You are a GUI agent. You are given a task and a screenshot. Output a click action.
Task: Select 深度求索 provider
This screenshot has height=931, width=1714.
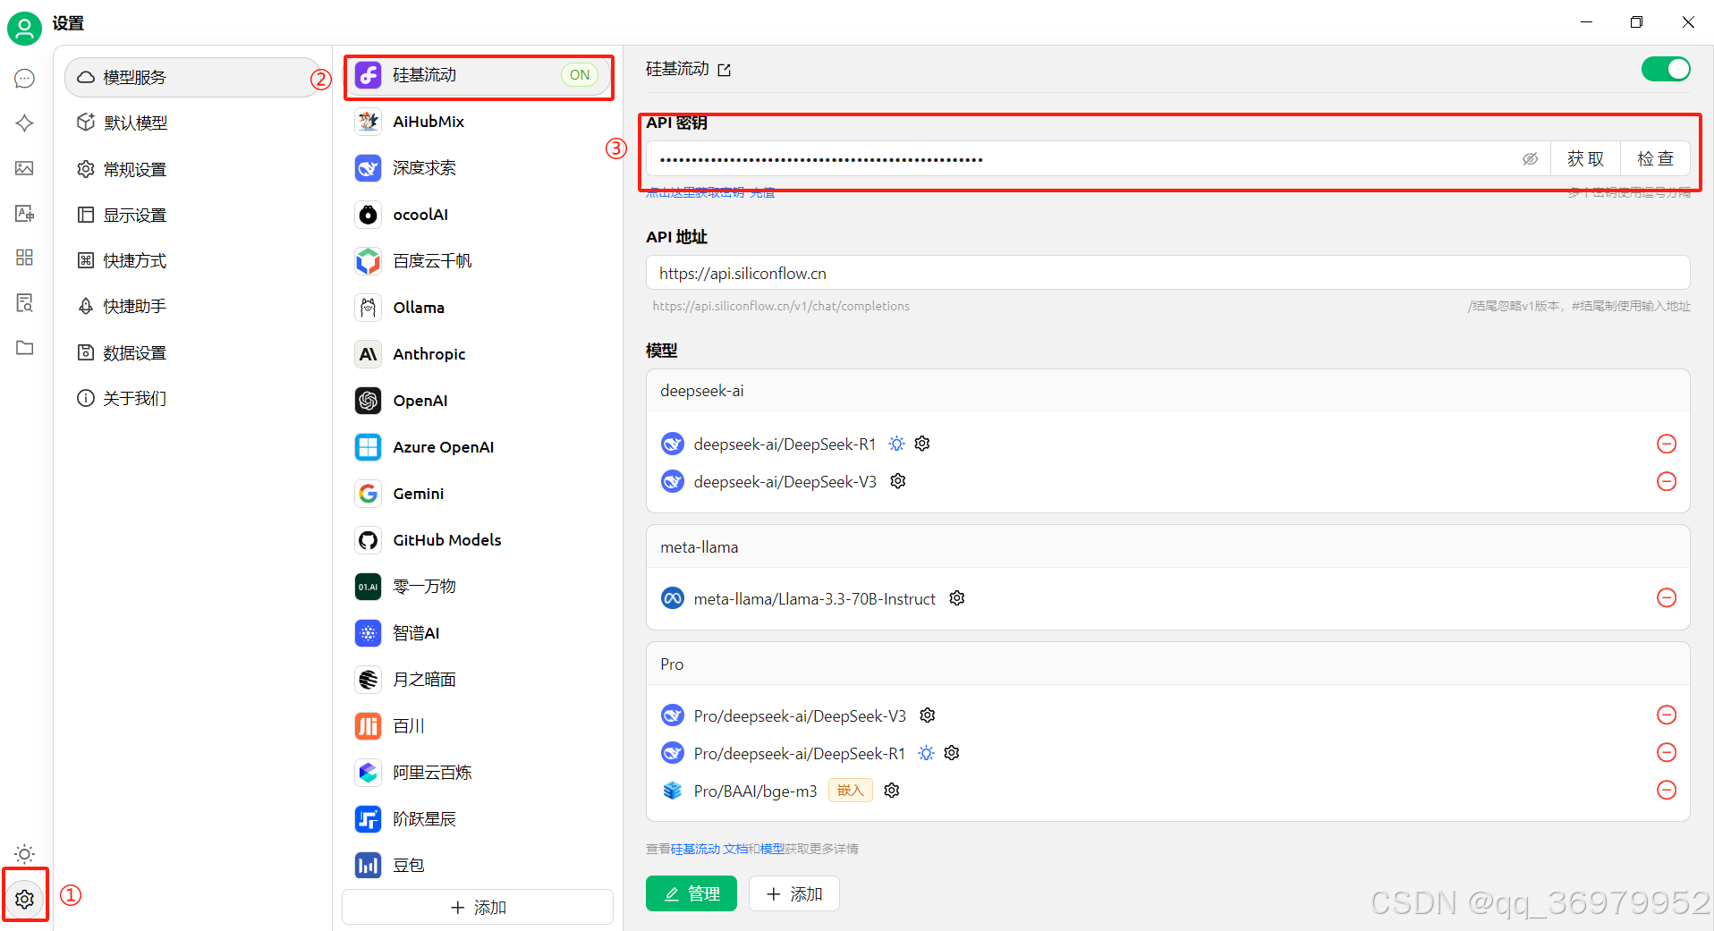tap(479, 168)
